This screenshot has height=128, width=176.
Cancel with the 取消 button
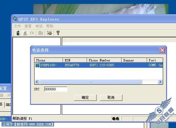pos(111,98)
